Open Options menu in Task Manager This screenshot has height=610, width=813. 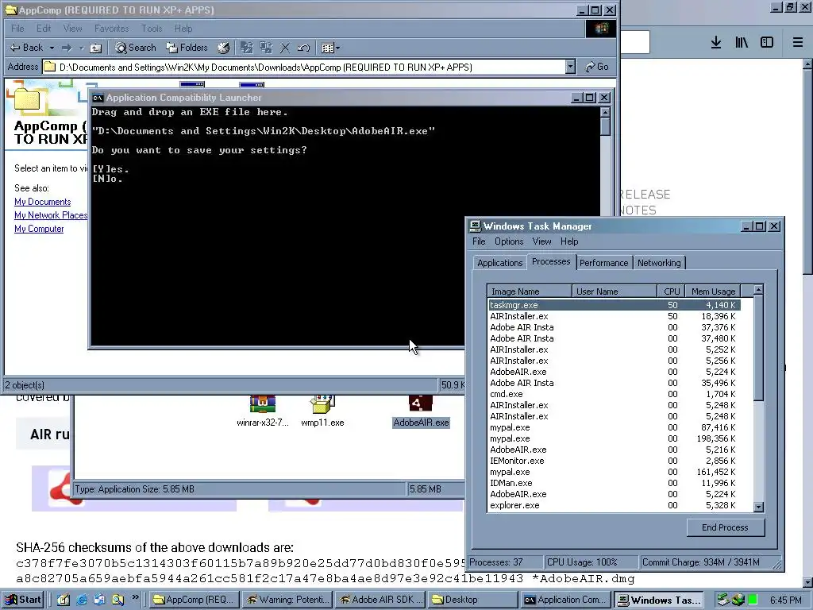[509, 241]
